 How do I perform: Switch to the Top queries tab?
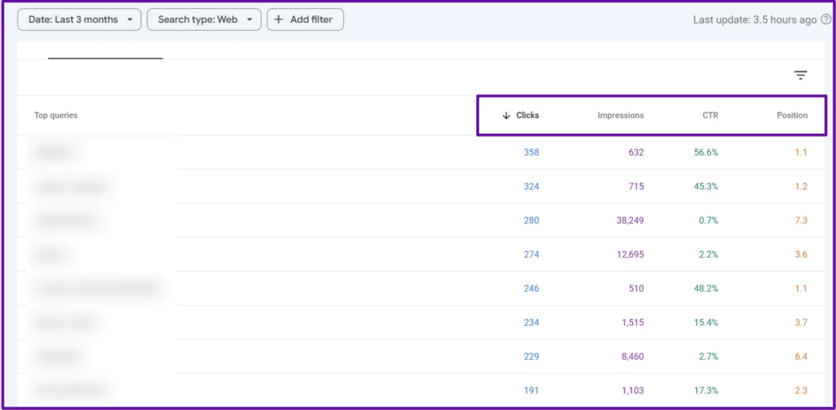tap(56, 115)
